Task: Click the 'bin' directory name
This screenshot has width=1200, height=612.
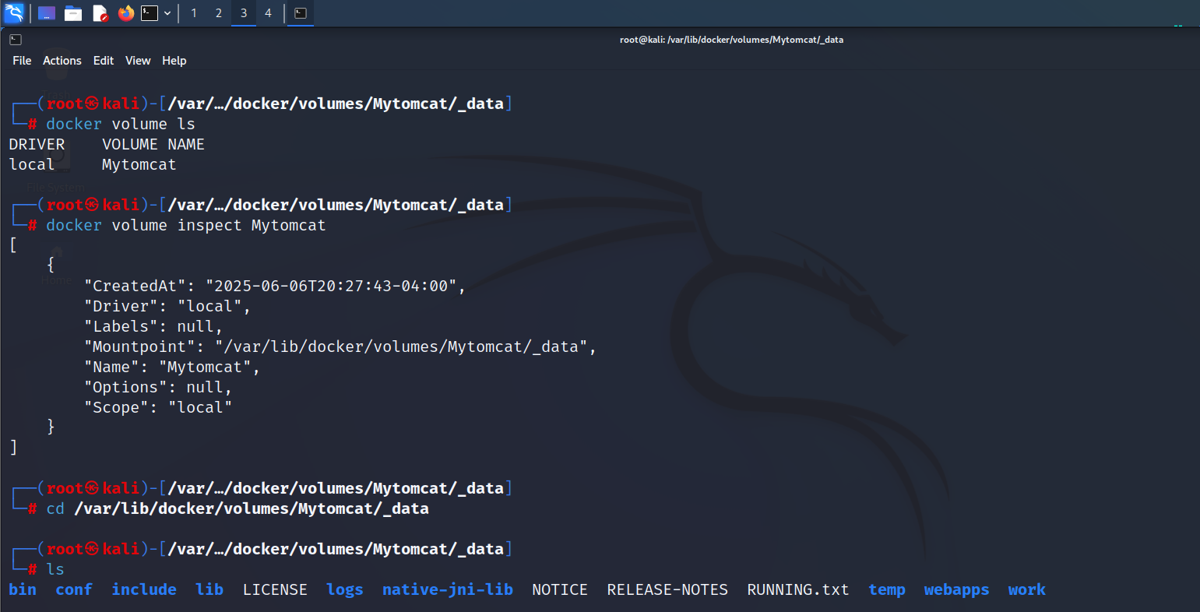Action: click(23, 589)
